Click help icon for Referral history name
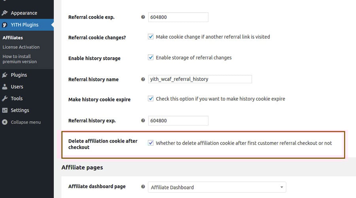Image resolution: width=356 pixels, height=198 pixels. pyautogui.click(x=143, y=79)
